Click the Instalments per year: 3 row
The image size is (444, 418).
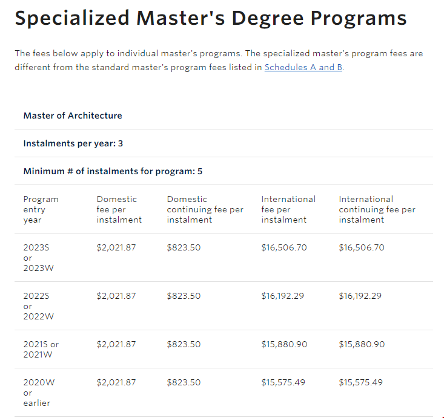pos(73,143)
